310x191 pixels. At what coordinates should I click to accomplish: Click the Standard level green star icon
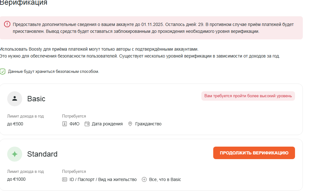tap(15, 154)
